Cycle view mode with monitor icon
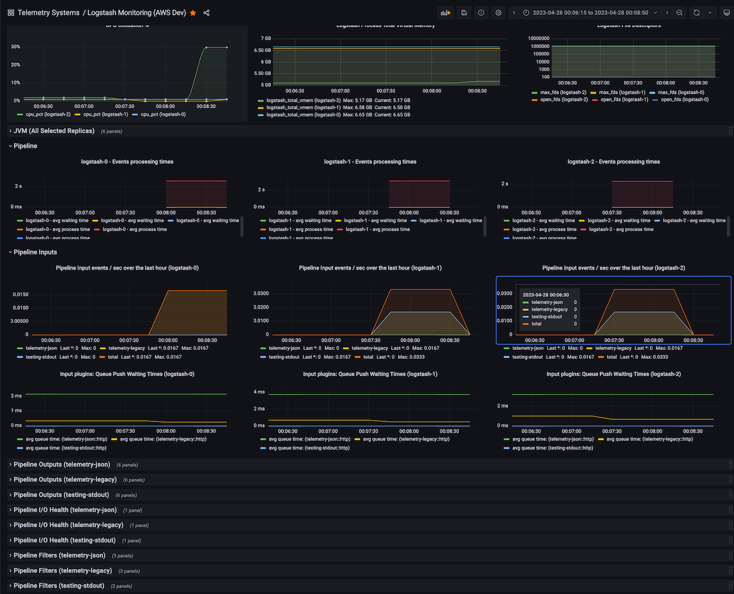 (x=727, y=12)
